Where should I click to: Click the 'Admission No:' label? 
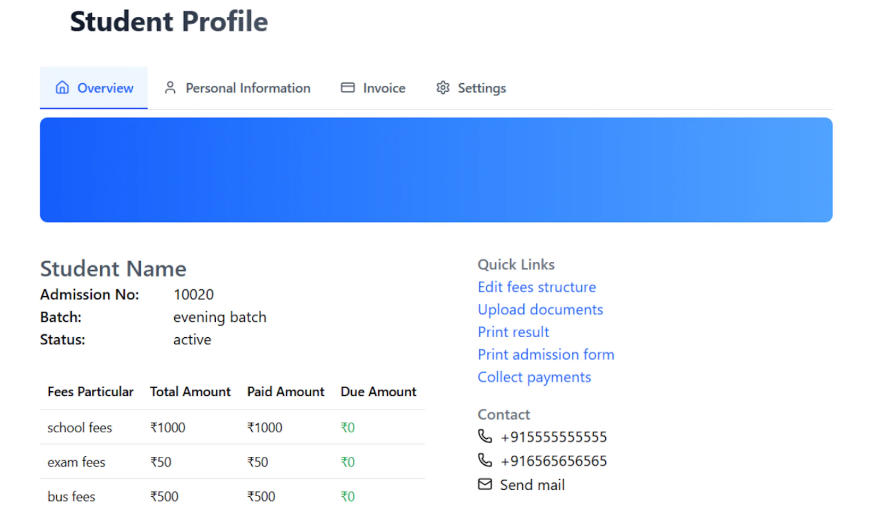[x=90, y=295]
